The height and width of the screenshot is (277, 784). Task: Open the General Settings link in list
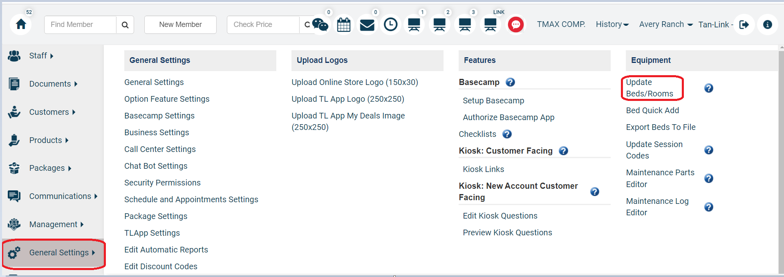click(154, 83)
